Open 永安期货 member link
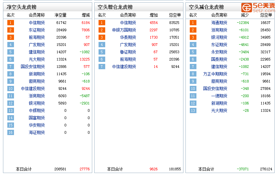This screenshot has width=277, height=176. [219, 52]
